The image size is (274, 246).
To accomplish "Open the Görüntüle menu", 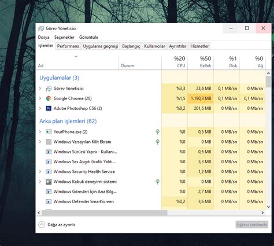I will (x=88, y=37).
